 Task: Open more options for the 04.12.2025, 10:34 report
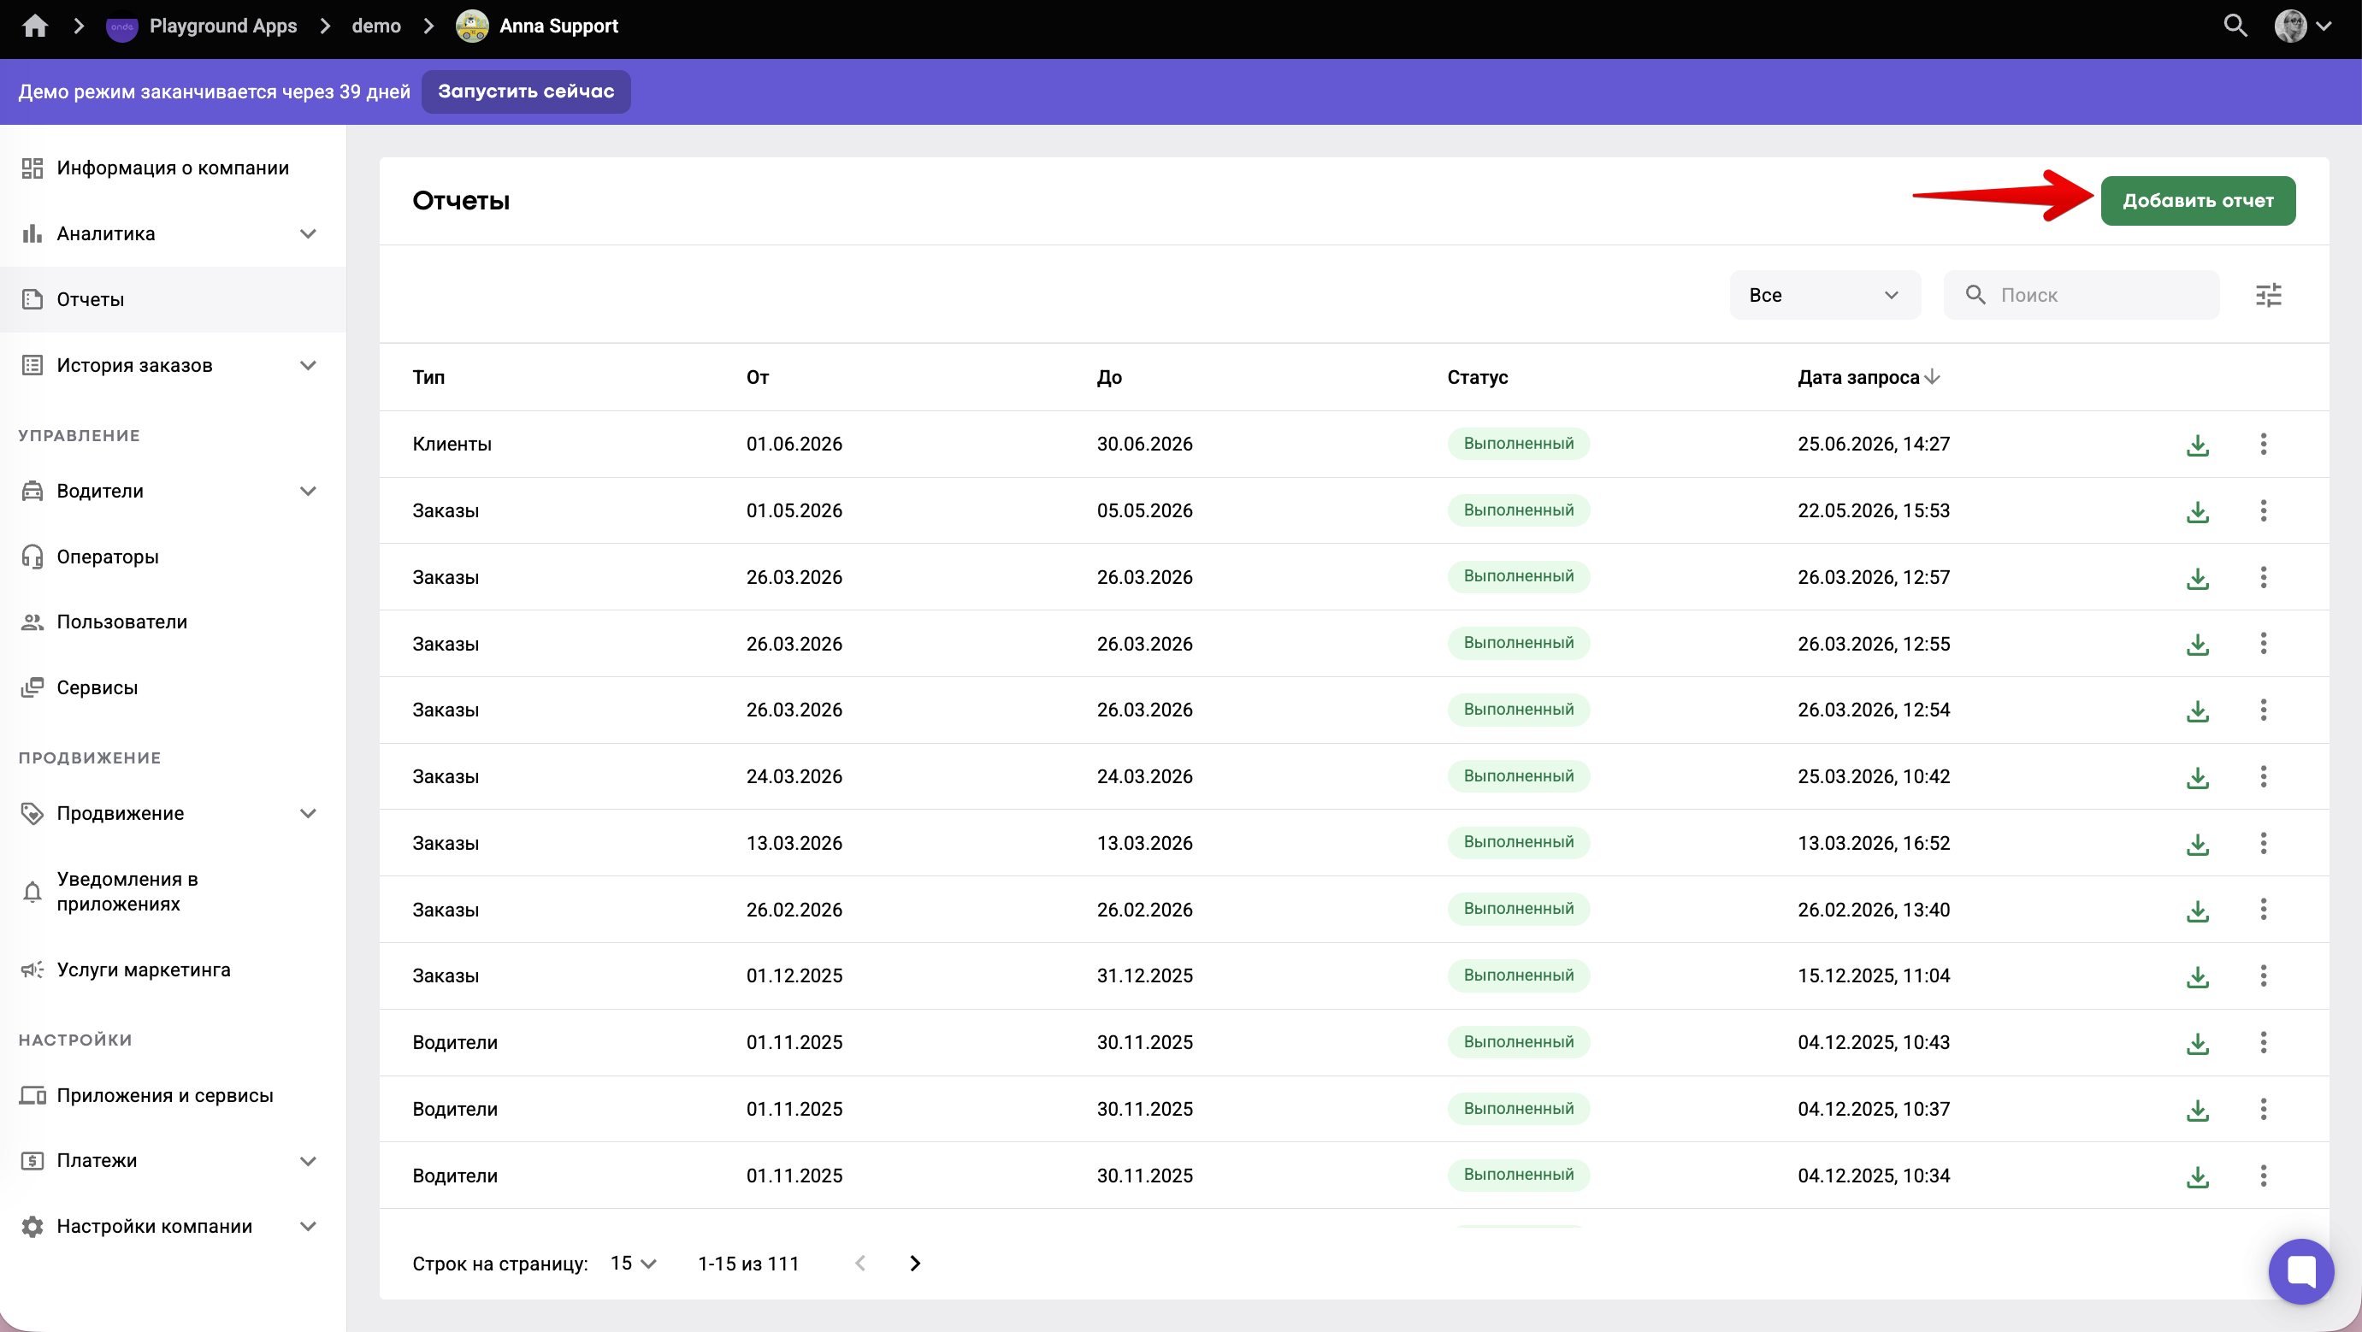tap(2263, 1176)
